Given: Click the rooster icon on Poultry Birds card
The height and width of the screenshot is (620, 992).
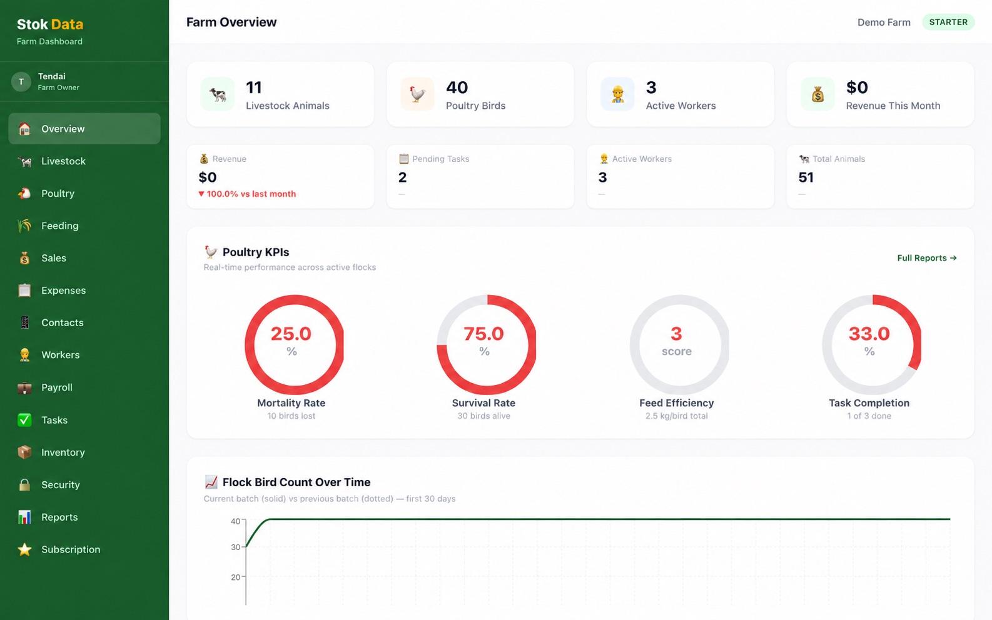Looking at the screenshot, I should pos(417,94).
